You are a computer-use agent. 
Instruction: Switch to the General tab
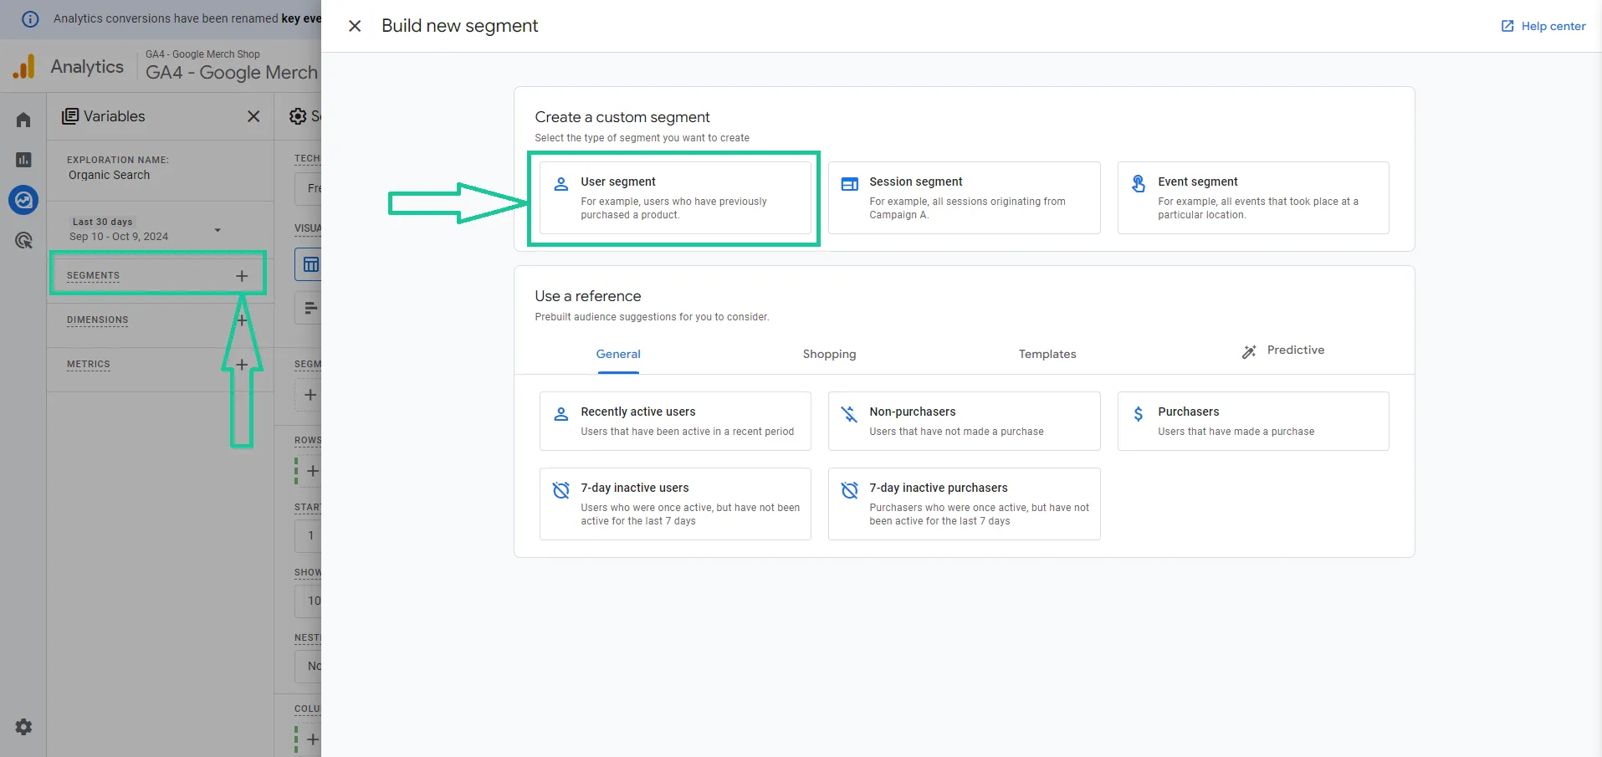618,354
